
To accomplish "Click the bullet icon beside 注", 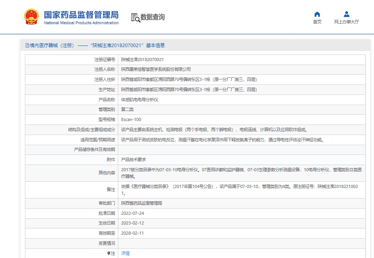I will coord(109,253).
